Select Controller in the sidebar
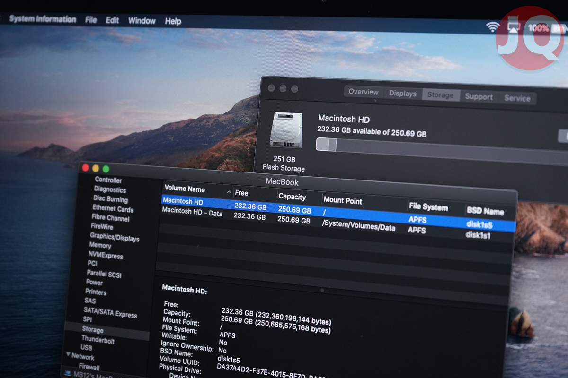Viewport: 568px width, 378px height. coord(108,180)
